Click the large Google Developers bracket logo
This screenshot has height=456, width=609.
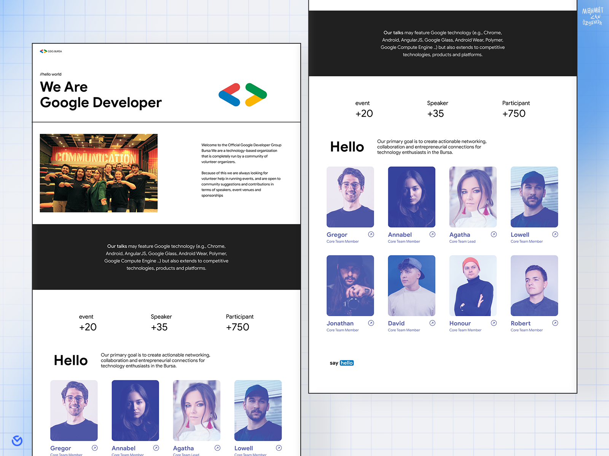[243, 95]
